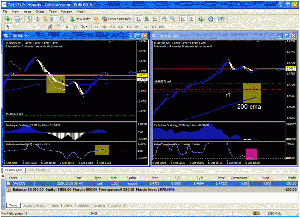300x217 pixels.
Task: Switch to H1 timeframe
Action: point(129,27)
